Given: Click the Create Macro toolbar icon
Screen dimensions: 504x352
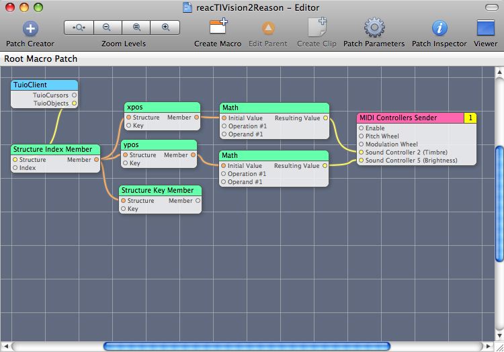Looking at the screenshot, I should click(x=218, y=28).
